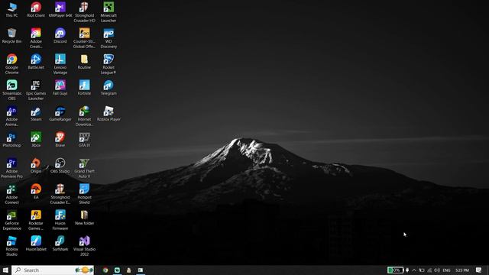The width and height of the screenshot is (489, 275).
Task: Launch Hotspot Shield shortcut
Action: [84, 194]
